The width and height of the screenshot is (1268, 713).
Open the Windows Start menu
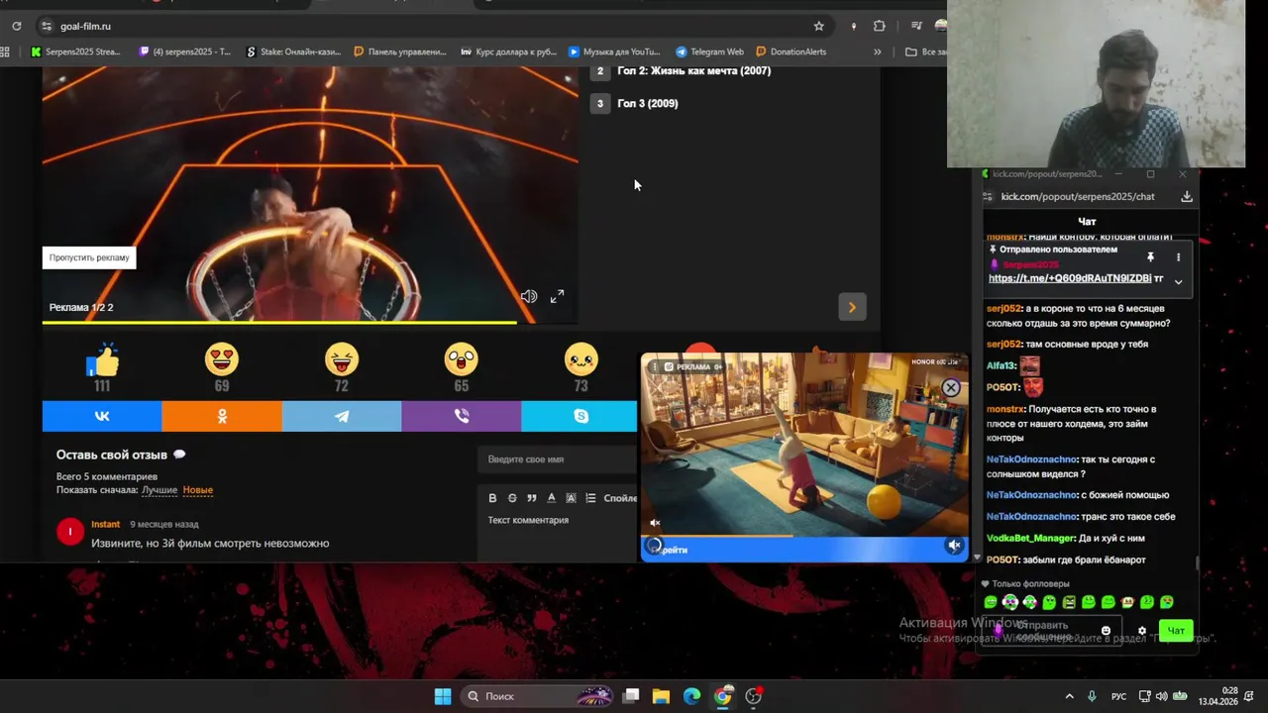443,696
